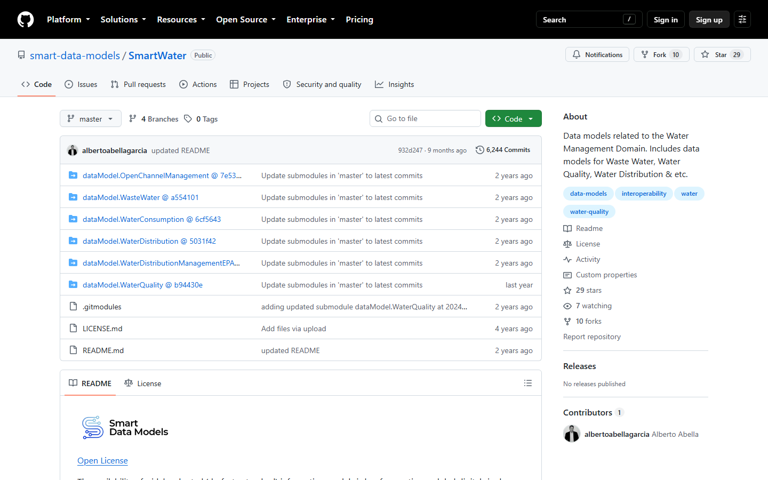
Task: Open dataModel.WaterDistribution @ 5031f42 submodule
Action: [149, 241]
